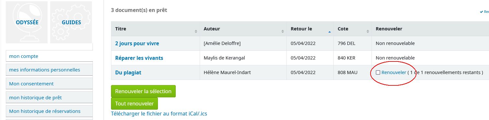Sort table by Cote column arrows
The width and height of the screenshot is (489, 120).
point(368,31)
